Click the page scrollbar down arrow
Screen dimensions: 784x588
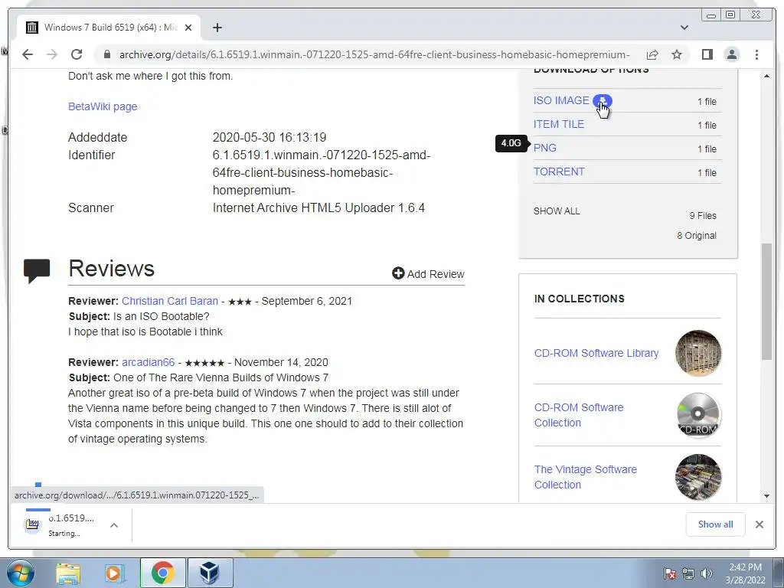(766, 496)
